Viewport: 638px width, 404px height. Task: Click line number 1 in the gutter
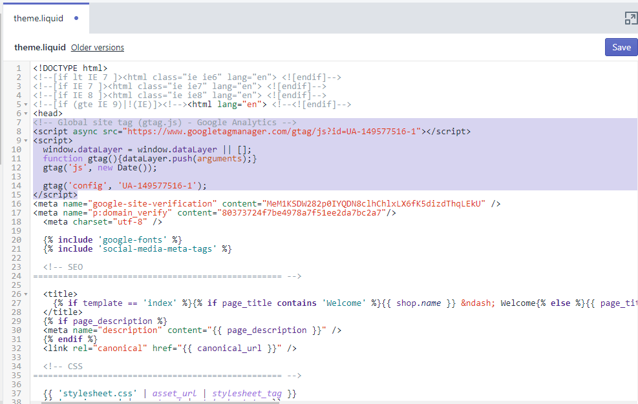pyautogui.click(x=19, y=68)
